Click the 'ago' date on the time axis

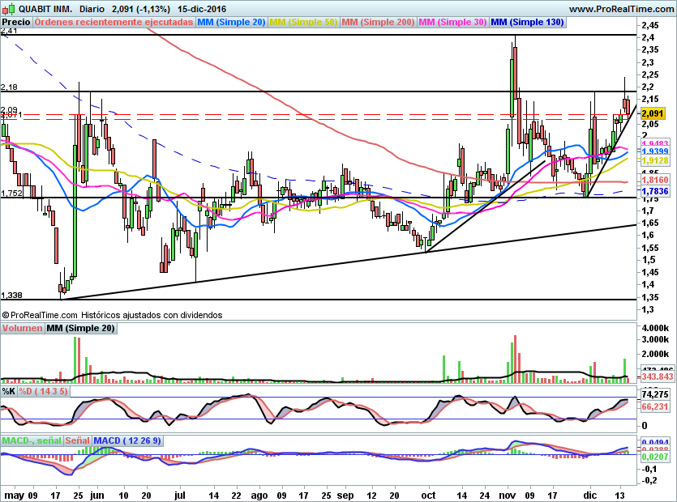tap(259, 495)
